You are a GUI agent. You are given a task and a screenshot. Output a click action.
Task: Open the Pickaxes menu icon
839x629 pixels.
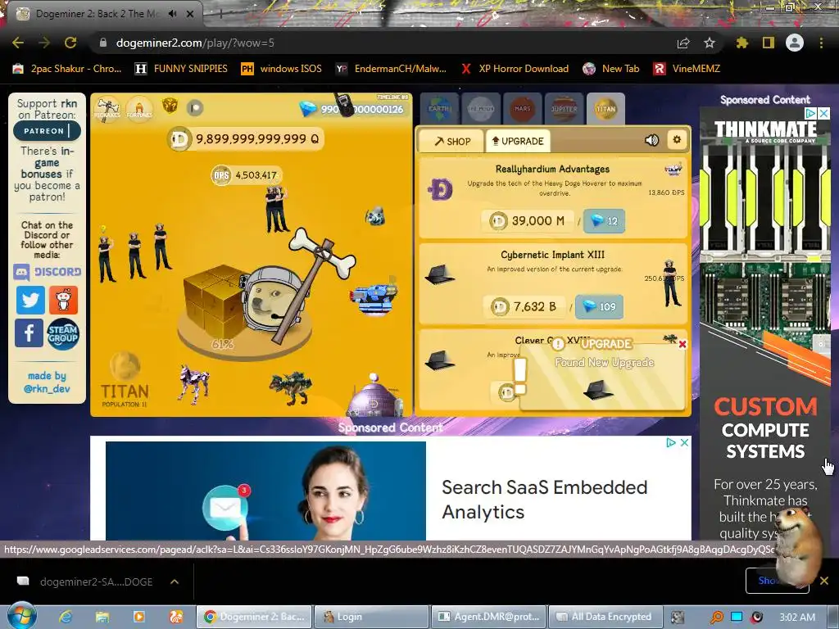[107, 109]
